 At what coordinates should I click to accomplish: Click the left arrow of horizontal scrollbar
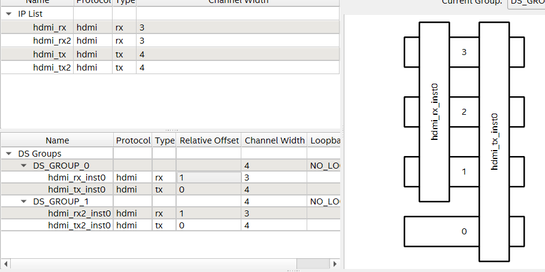coord(6,264)
